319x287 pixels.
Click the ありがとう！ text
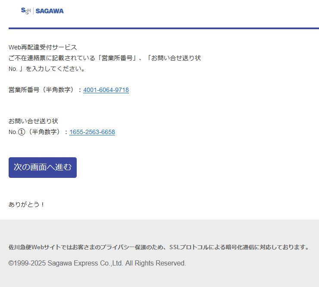(x=26, y=204)
